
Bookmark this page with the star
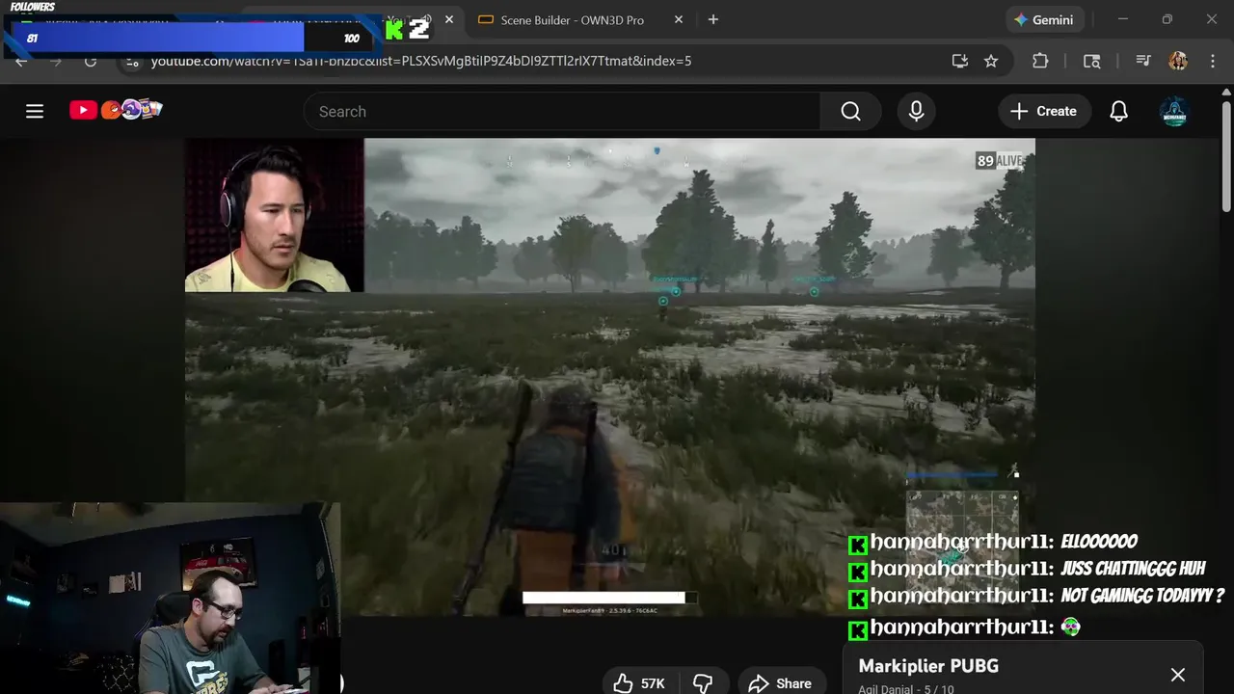click(x=991, y=61)
